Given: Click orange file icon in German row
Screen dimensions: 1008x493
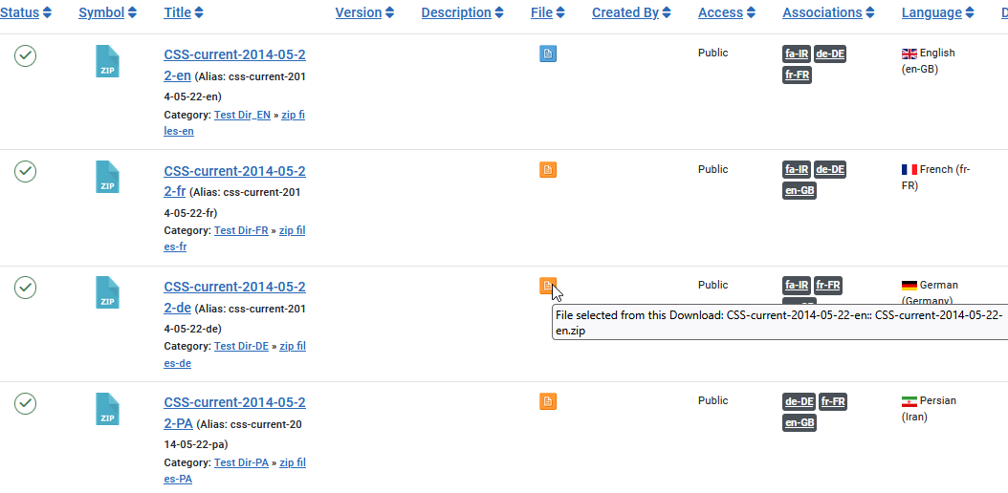Looking at the screenshot, I should pyautogui.click(x=548, y=286).
